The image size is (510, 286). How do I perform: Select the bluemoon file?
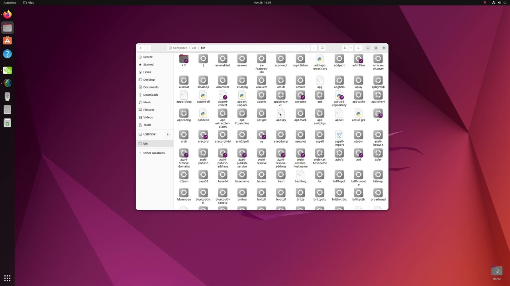[184, 195]
